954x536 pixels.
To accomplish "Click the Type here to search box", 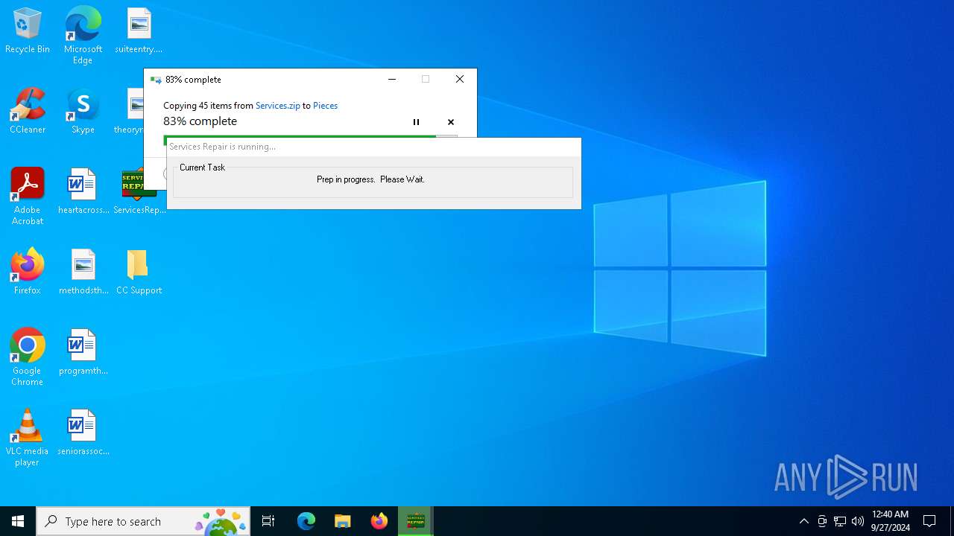I will (143, 521).
